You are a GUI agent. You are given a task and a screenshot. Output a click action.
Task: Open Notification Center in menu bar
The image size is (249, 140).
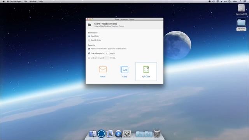coord(245,2)
